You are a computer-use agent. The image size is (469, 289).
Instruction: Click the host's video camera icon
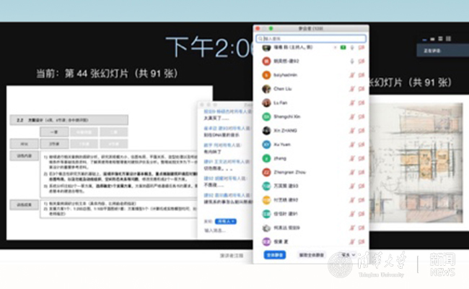359,48
